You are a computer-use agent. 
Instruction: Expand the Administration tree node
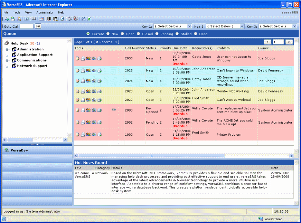click(x=7, y=49)
